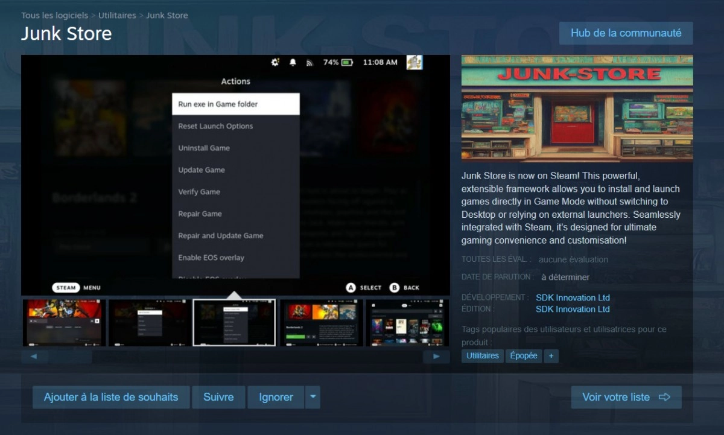724x435 pixels.
Task: Go to Utilitaires breadcrumb link
Action: 117,15
